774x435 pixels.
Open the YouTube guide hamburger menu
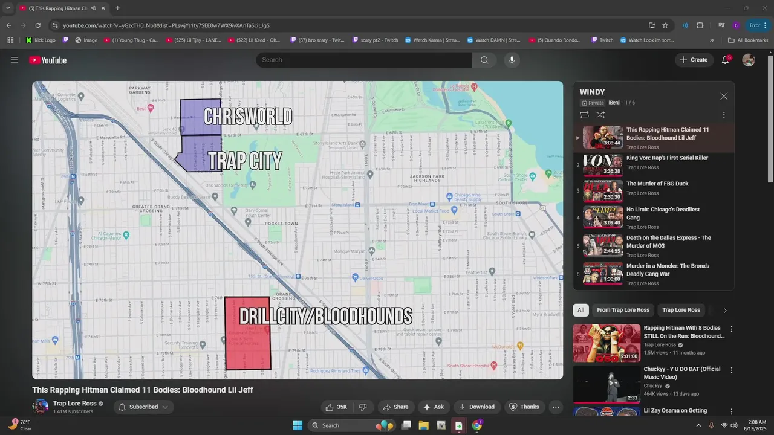point(15,60)
